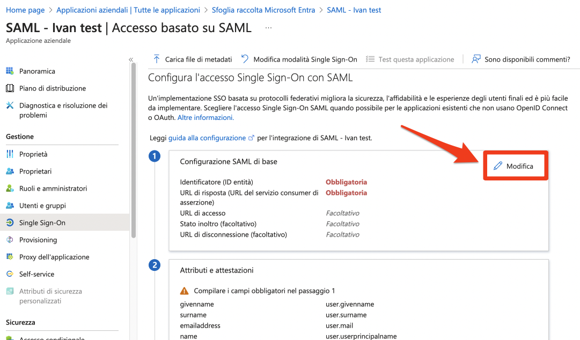
Task: Open Provisioning section
Action: (x=38, y=240)
